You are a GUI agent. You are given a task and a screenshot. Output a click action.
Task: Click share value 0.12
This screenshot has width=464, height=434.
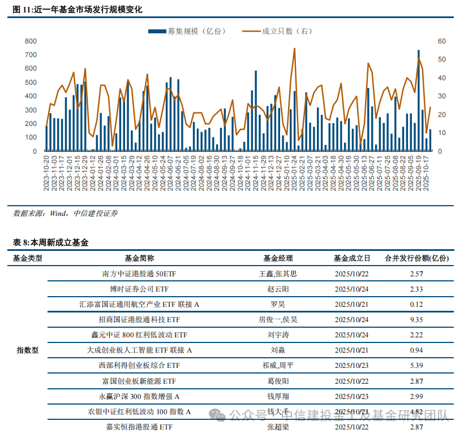pyautogui.click(x=416, y=304)
